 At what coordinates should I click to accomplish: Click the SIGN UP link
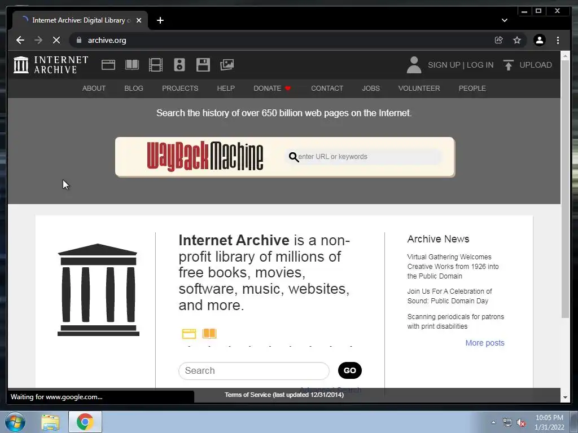pyautogui.click(x=444, y=65)
